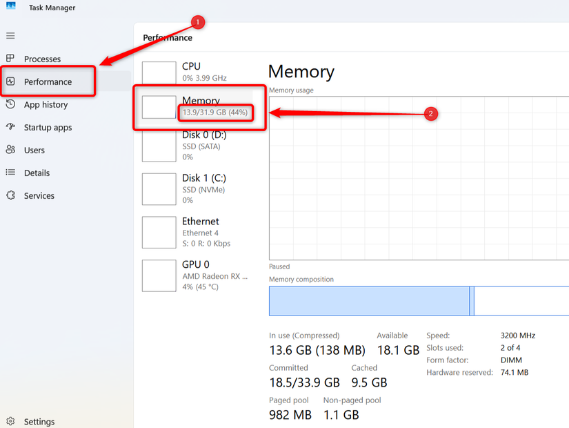Image resolution: width=569 pixels, height=428 pixels.
Task: Open the Users section
Action: 34,150
